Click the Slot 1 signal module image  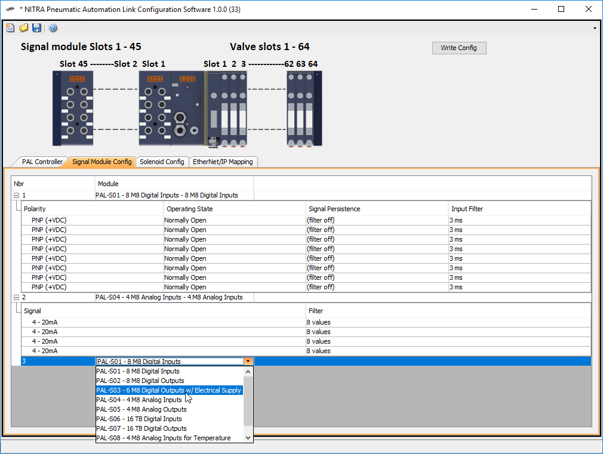coord(155,109)
